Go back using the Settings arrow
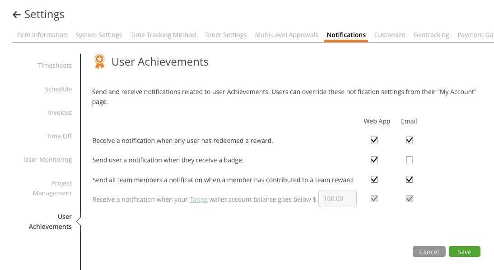The height and width of the screenshot is (270, 494). (16, 14)
